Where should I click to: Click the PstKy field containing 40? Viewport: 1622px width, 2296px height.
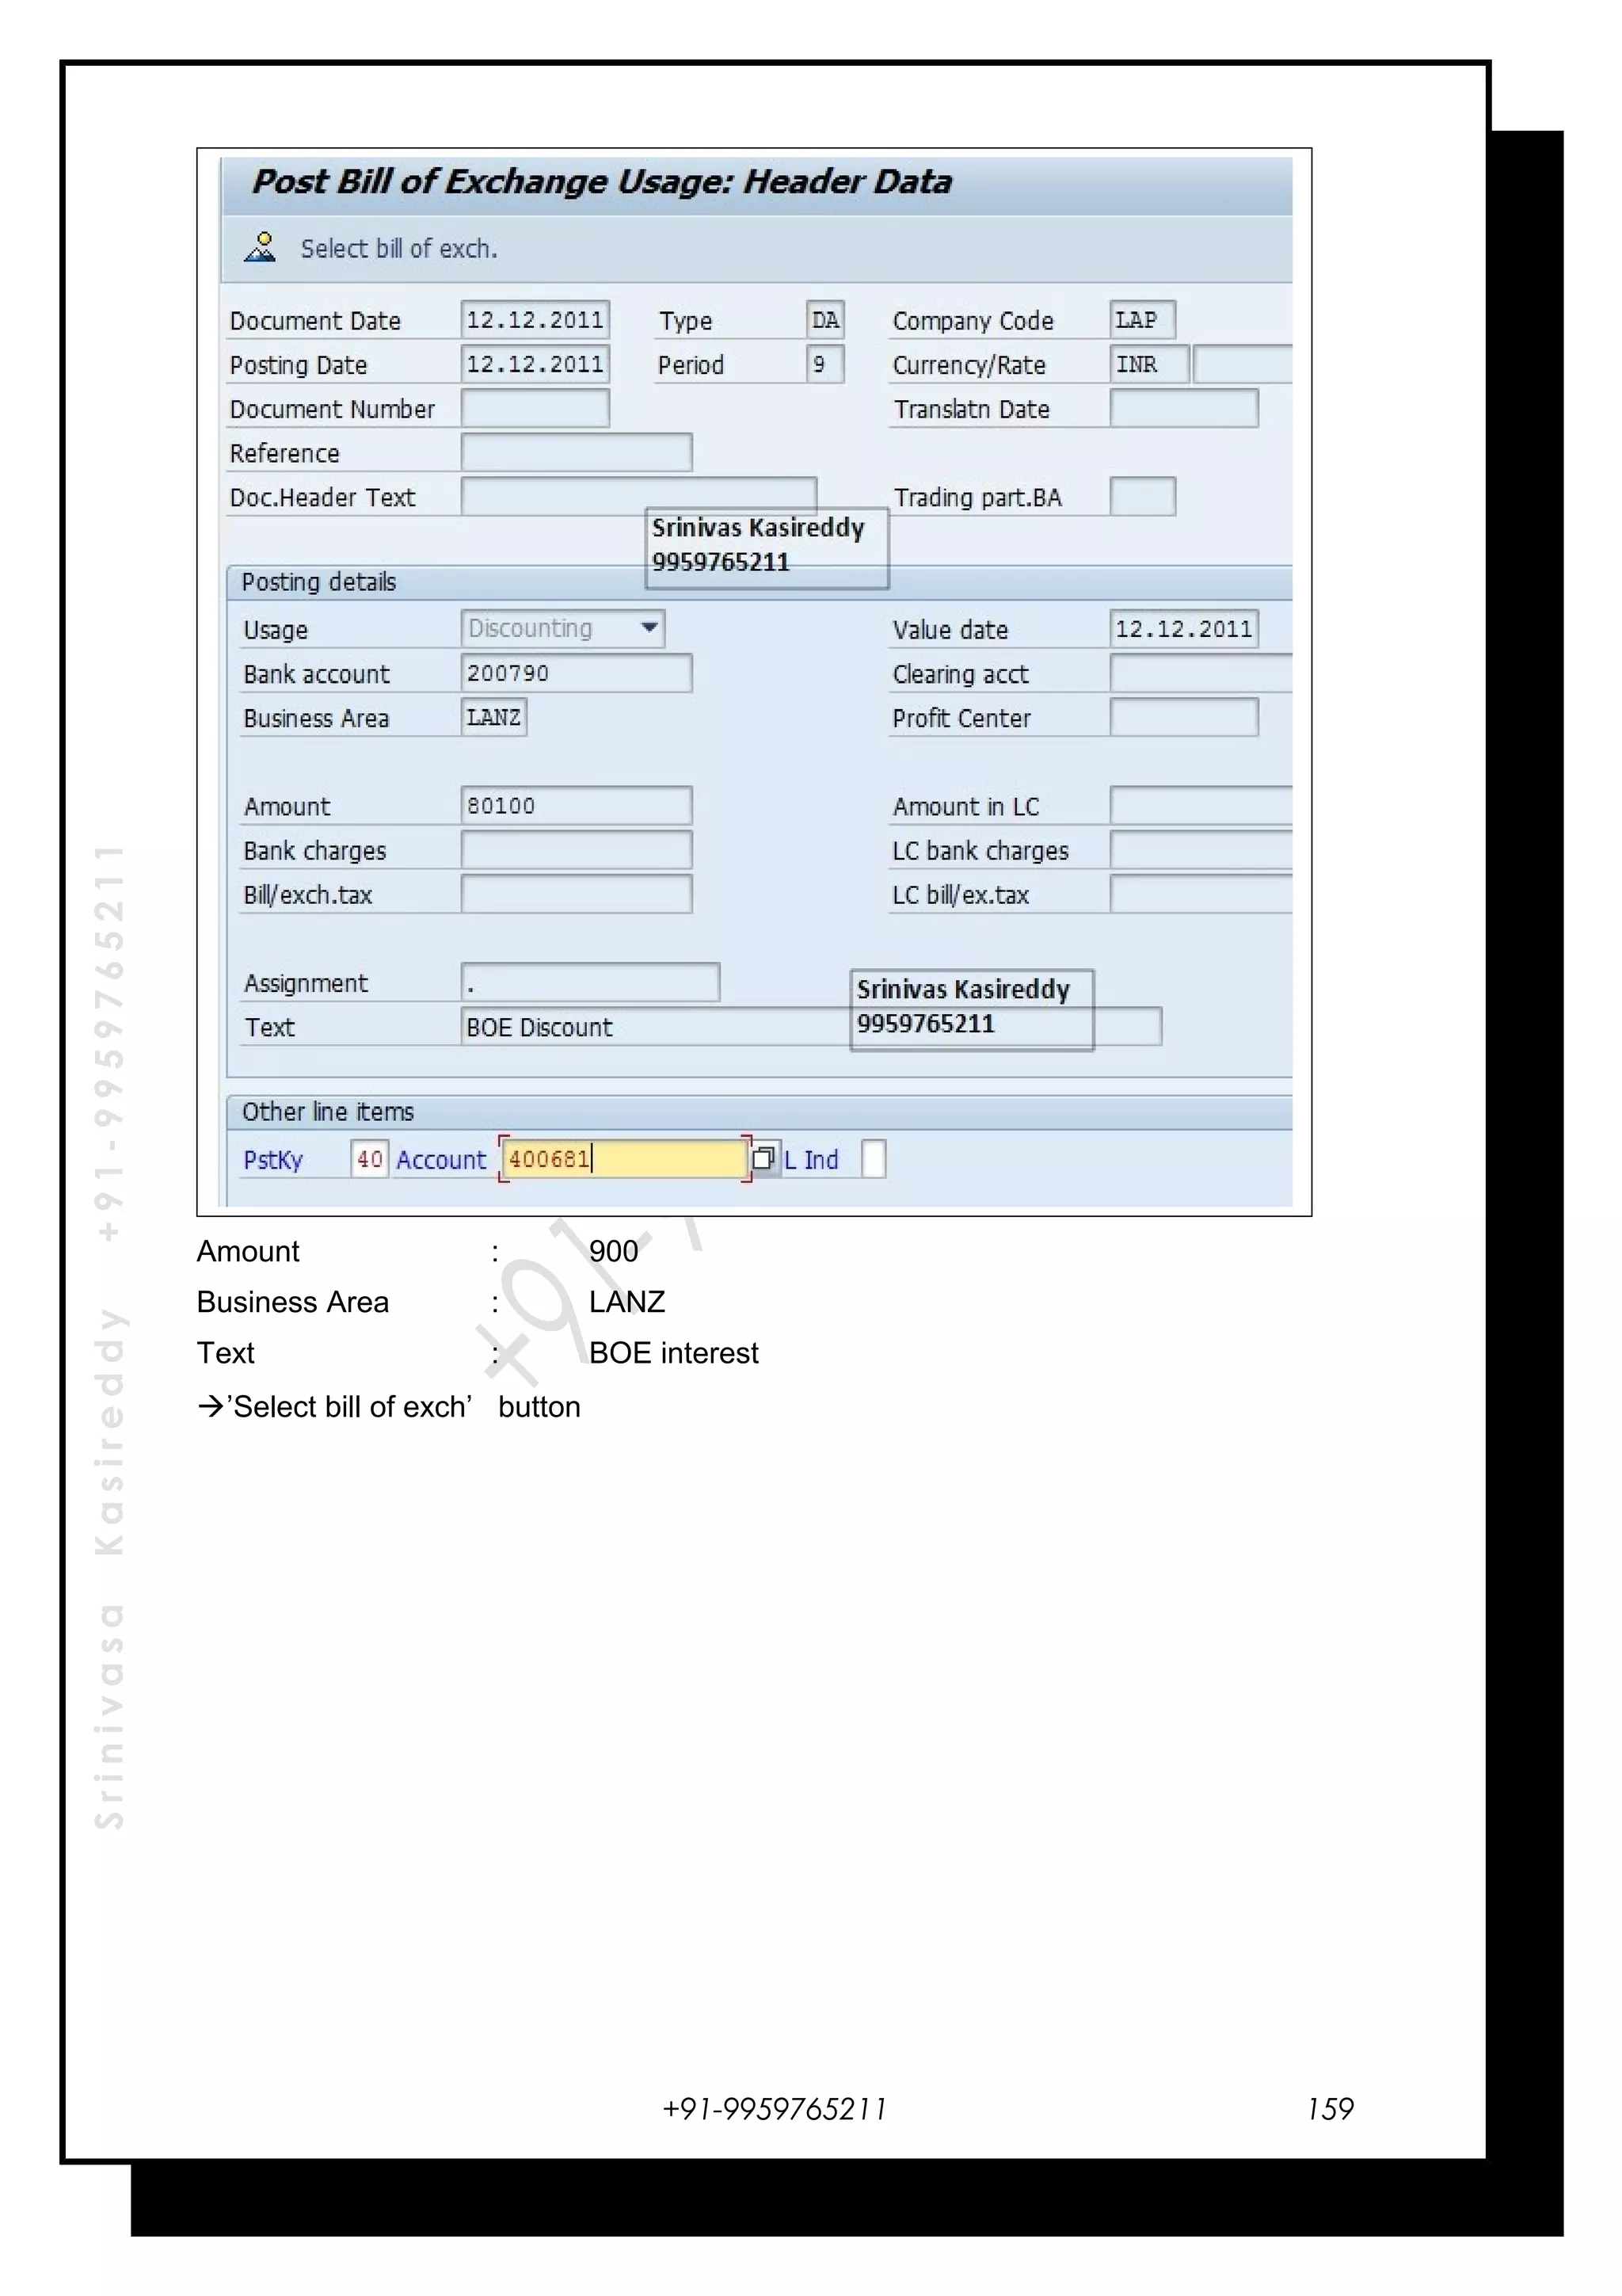[369, 1159]
